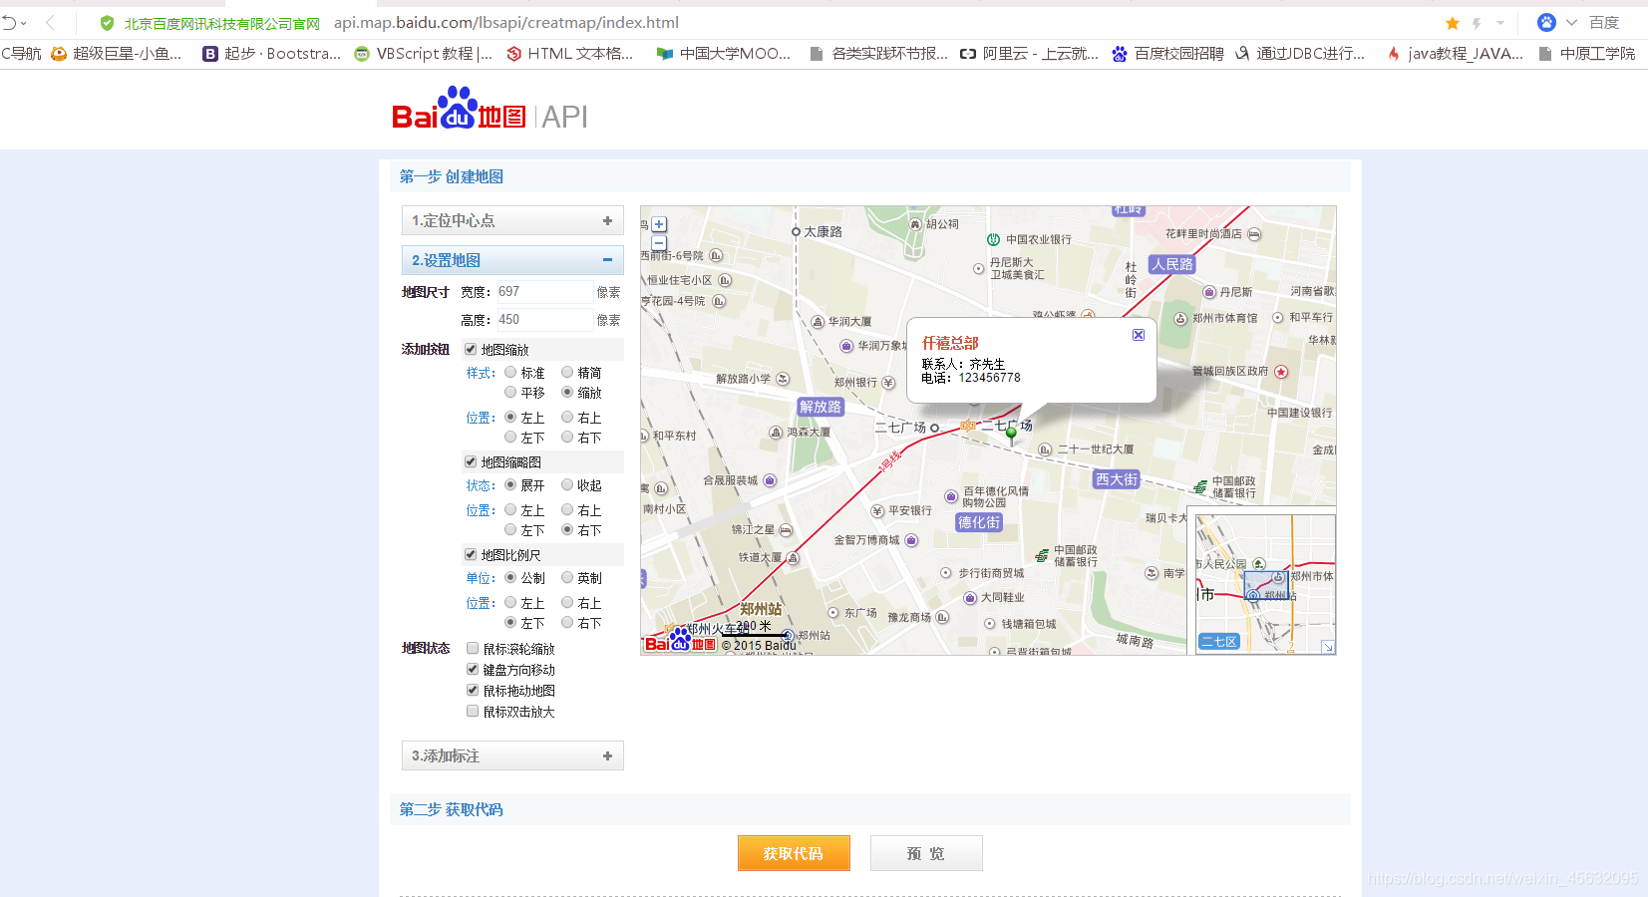
Task: Click the Baidu paw search engine icon
Action: pos(1546,22)
